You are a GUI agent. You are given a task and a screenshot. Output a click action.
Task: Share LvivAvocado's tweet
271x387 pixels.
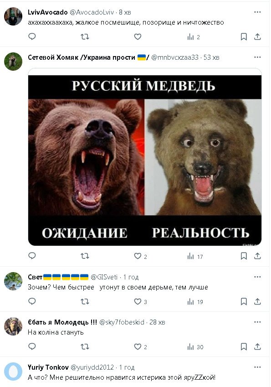tap(257, 37)
